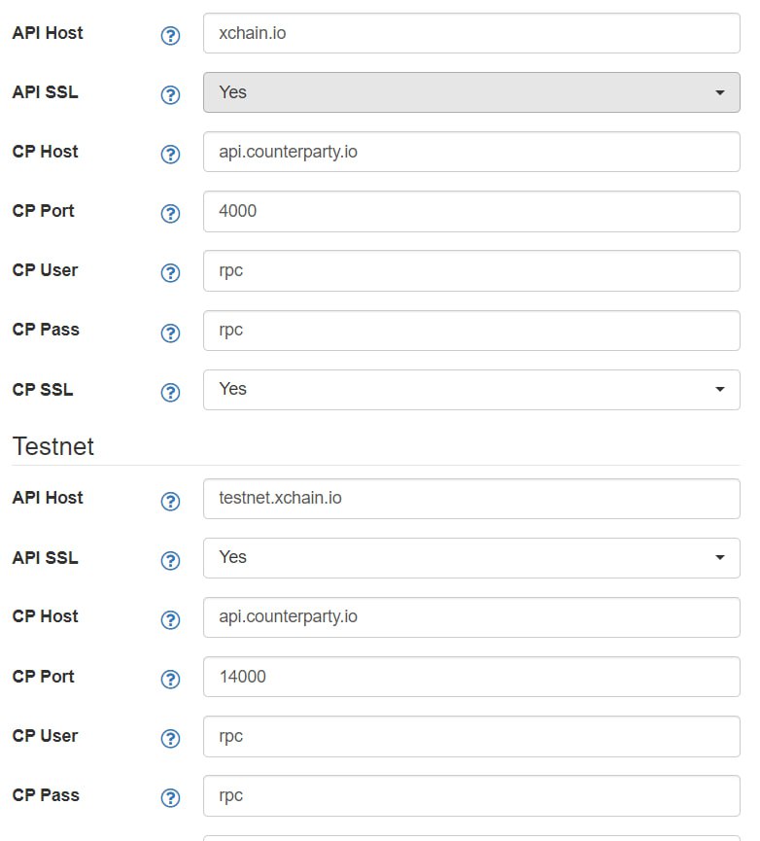Click help icon for mainnet CP User
Viewport: 760px width, 841px height.
tap(170, 273)
